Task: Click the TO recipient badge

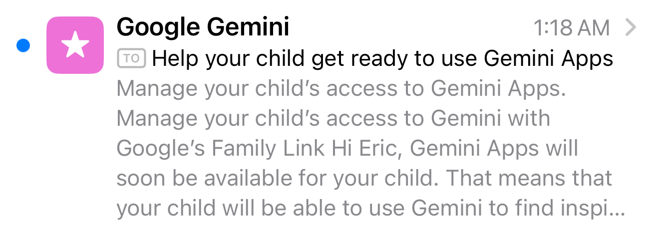Action: click(x=131, y=59)
